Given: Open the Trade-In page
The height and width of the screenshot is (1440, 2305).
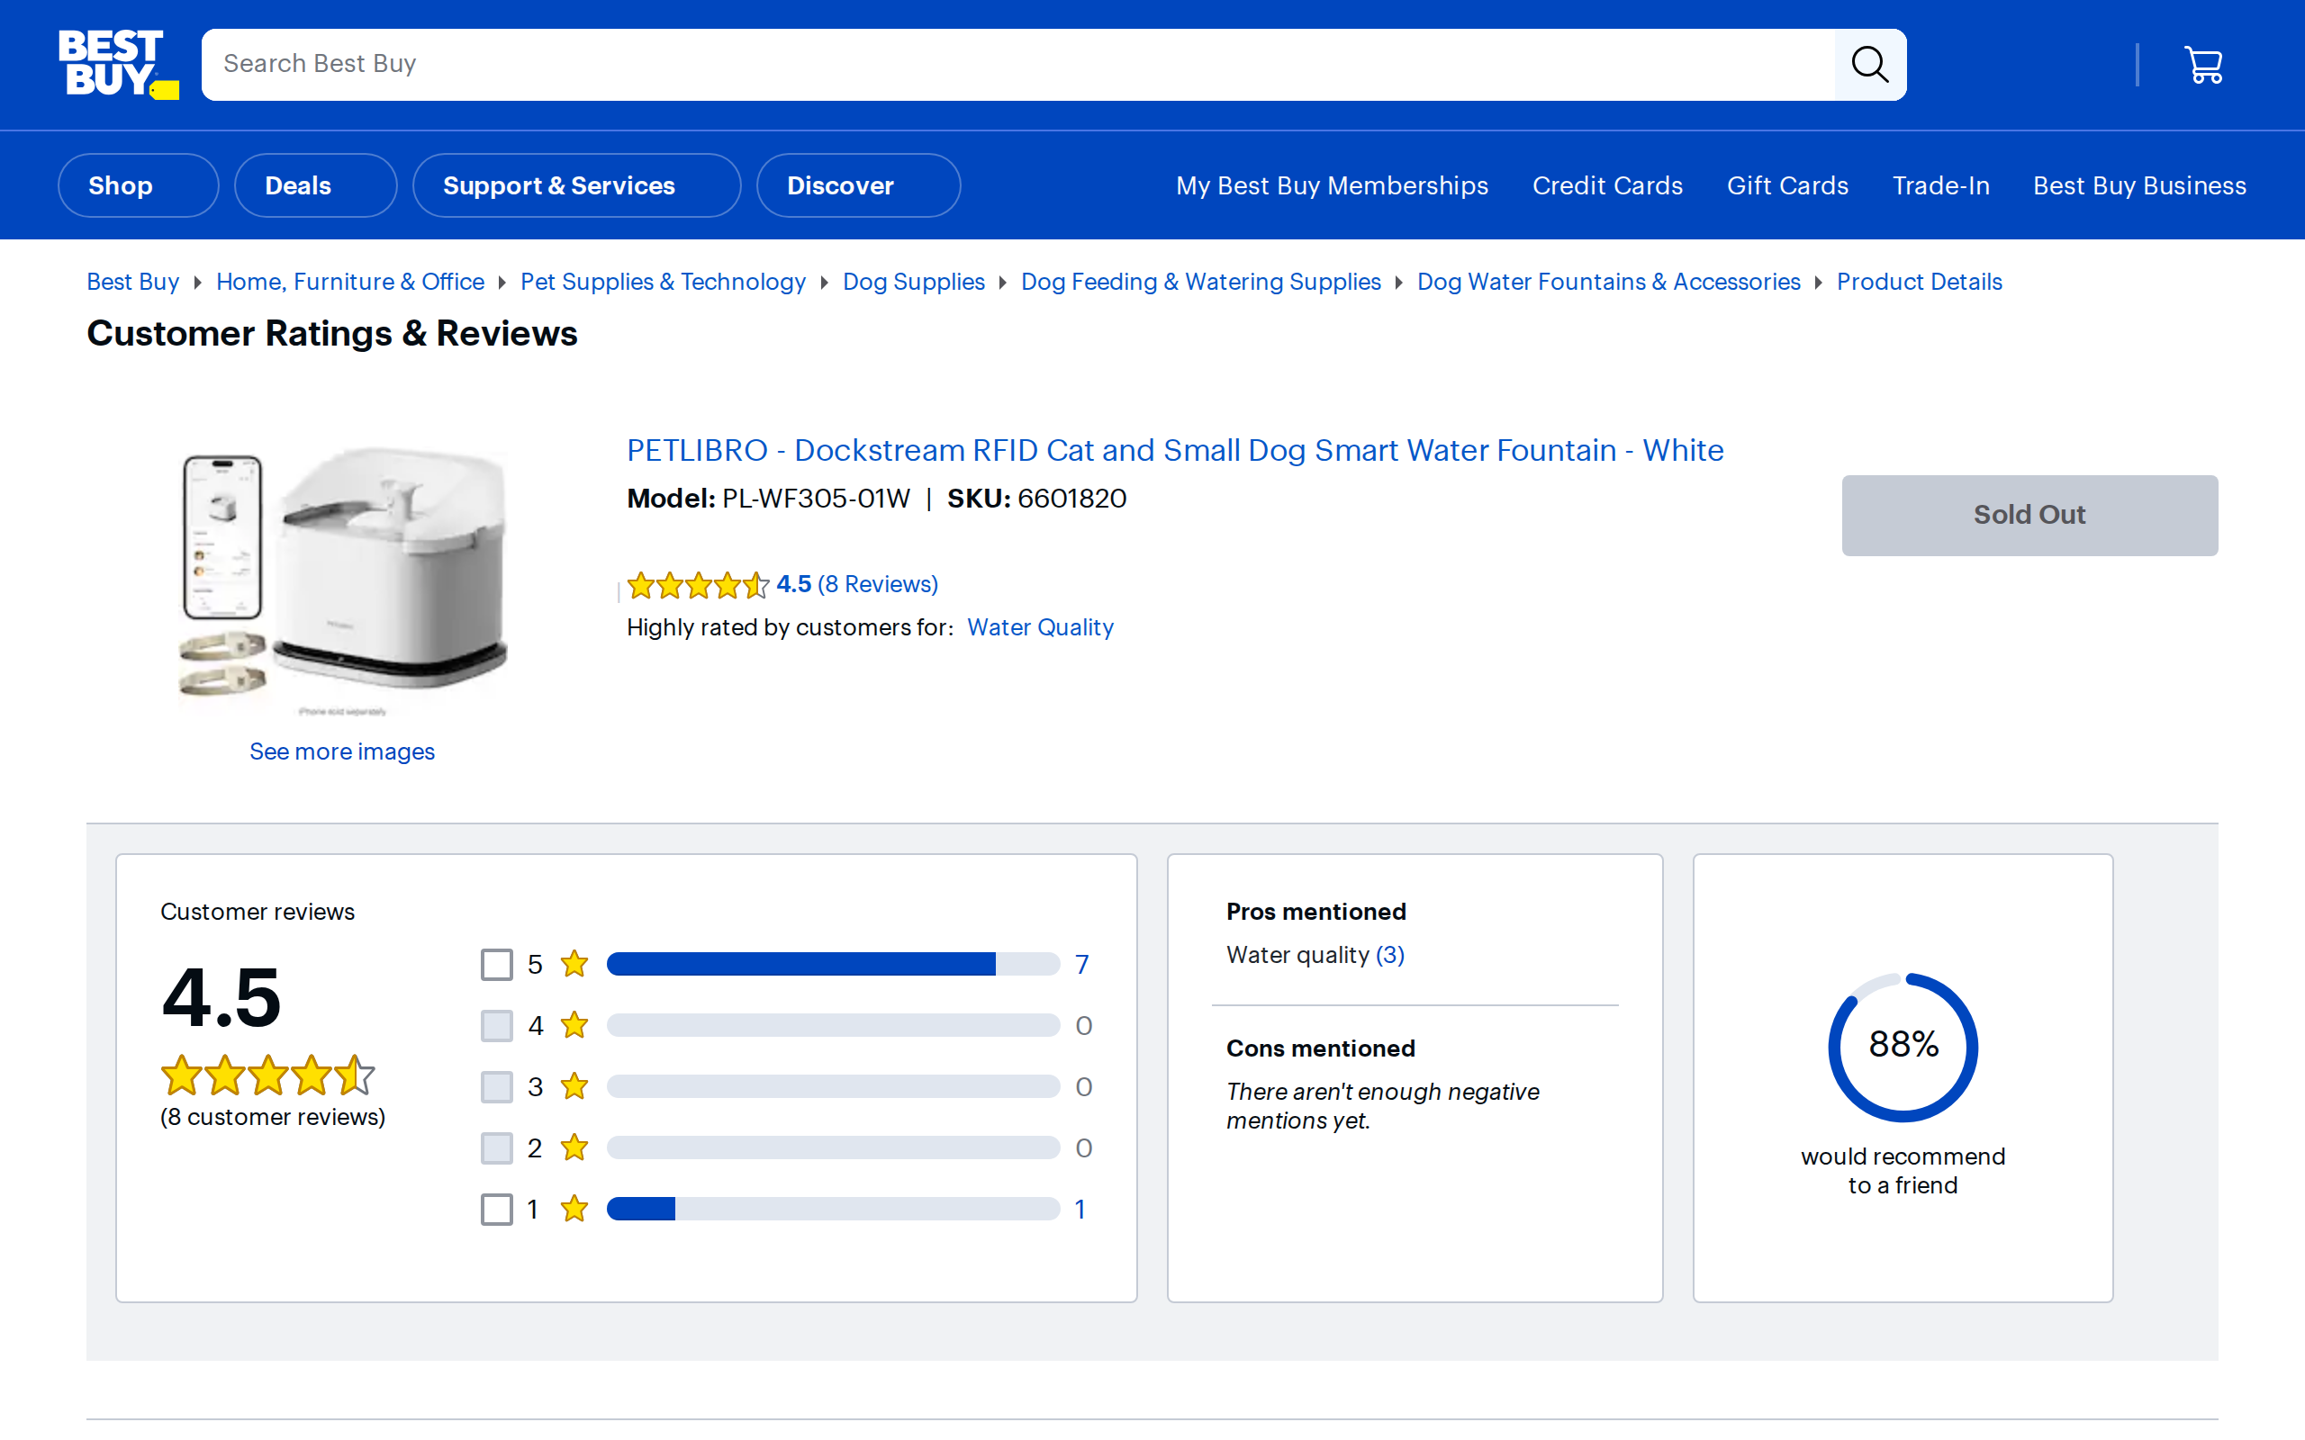Looking at the screenshot, I should [1940, 185].
